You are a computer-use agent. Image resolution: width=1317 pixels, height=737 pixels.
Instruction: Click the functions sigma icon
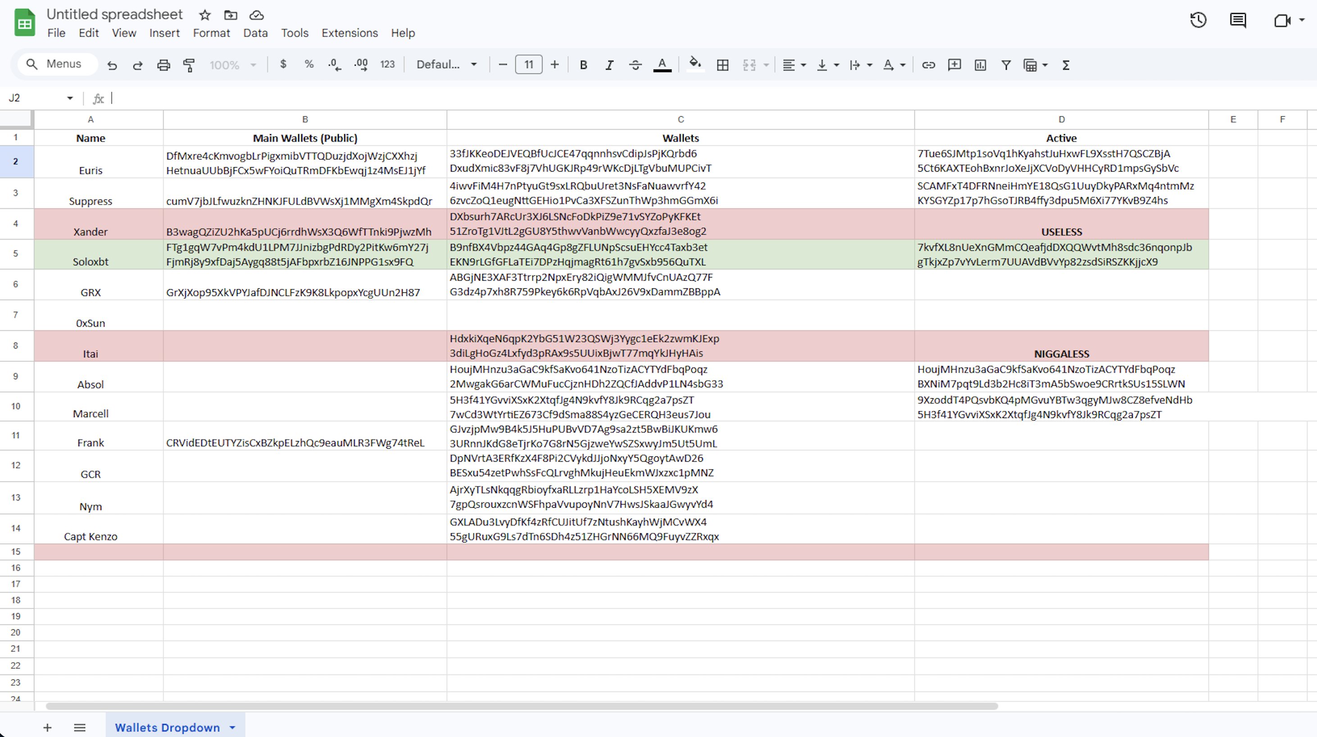1066,65
